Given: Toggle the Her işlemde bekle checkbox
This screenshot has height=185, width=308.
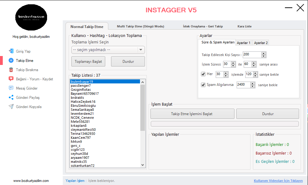Looking at the screenshot, I should [x=203, y=74].
